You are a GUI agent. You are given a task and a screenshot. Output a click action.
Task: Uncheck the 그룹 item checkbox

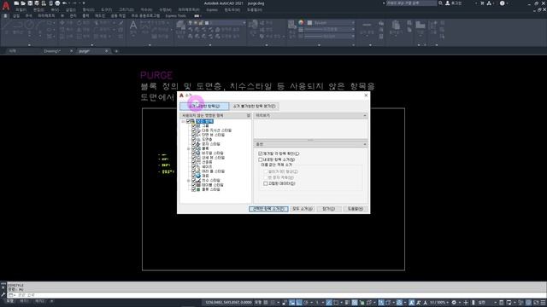pos(194,125)
